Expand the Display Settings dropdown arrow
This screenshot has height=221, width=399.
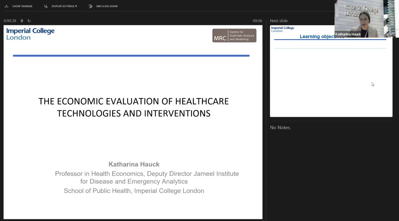76,6
